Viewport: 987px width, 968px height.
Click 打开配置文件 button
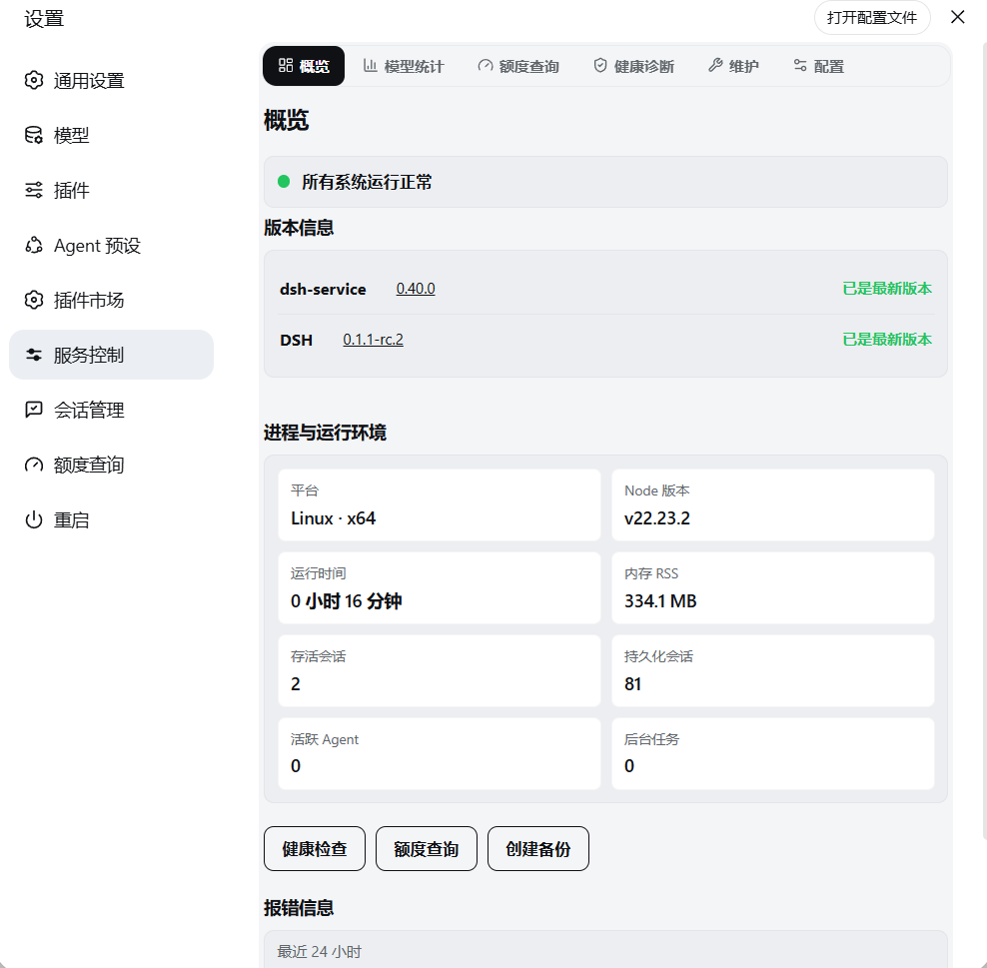[x=872, y=18]
